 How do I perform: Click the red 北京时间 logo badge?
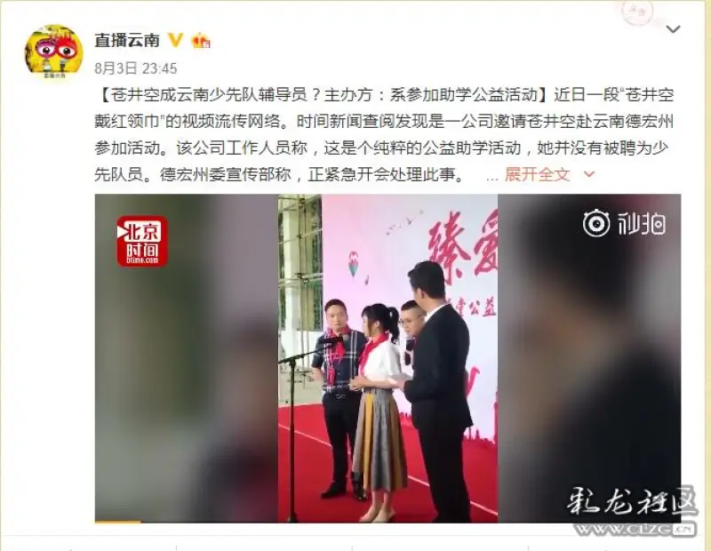142,241
